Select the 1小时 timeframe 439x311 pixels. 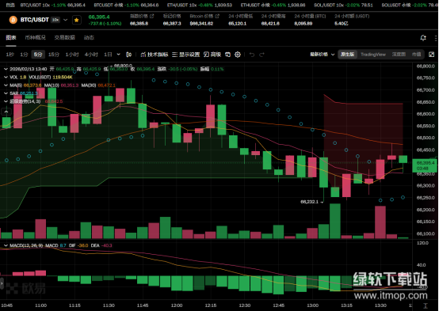pos(72,55)
